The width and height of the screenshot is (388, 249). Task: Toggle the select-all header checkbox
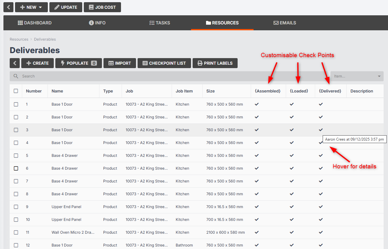click(16, 91)
